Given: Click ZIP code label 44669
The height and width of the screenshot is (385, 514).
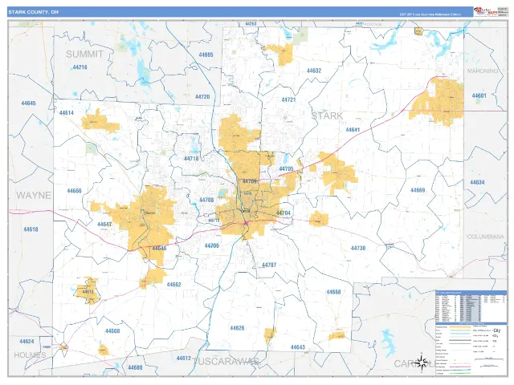Looking at the screenshot, I should point(418,190).
